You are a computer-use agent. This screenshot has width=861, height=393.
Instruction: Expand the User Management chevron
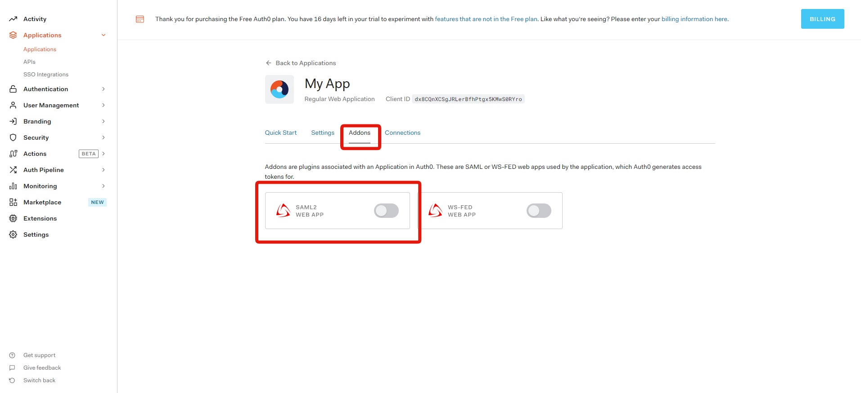[x=104, y=105]
